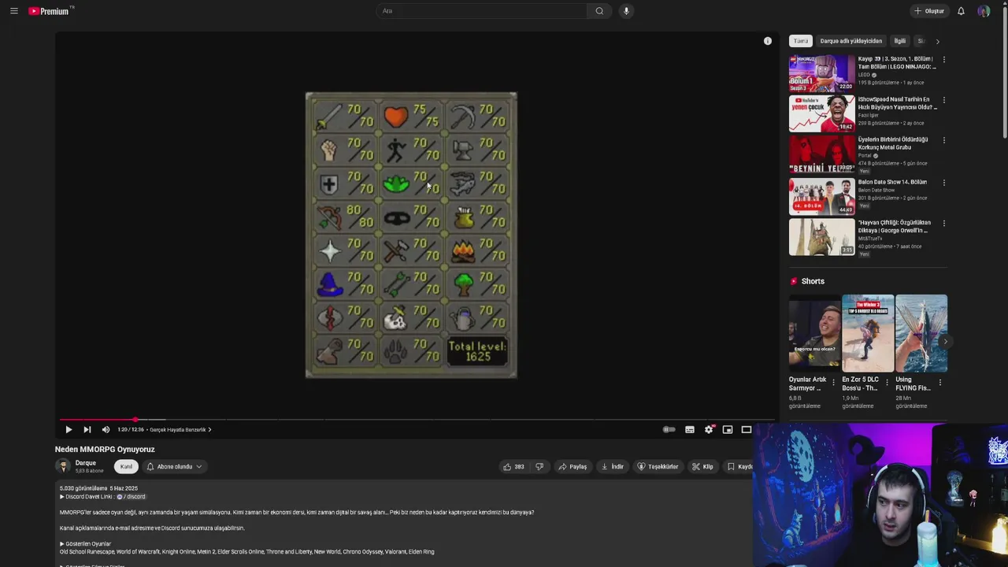
Task: Open the account avatar menu
Action: [x=984, y=11]
